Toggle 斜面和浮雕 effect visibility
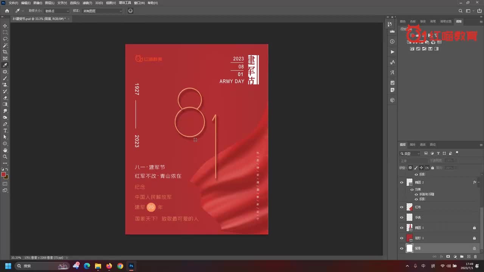 coord(416,195)
